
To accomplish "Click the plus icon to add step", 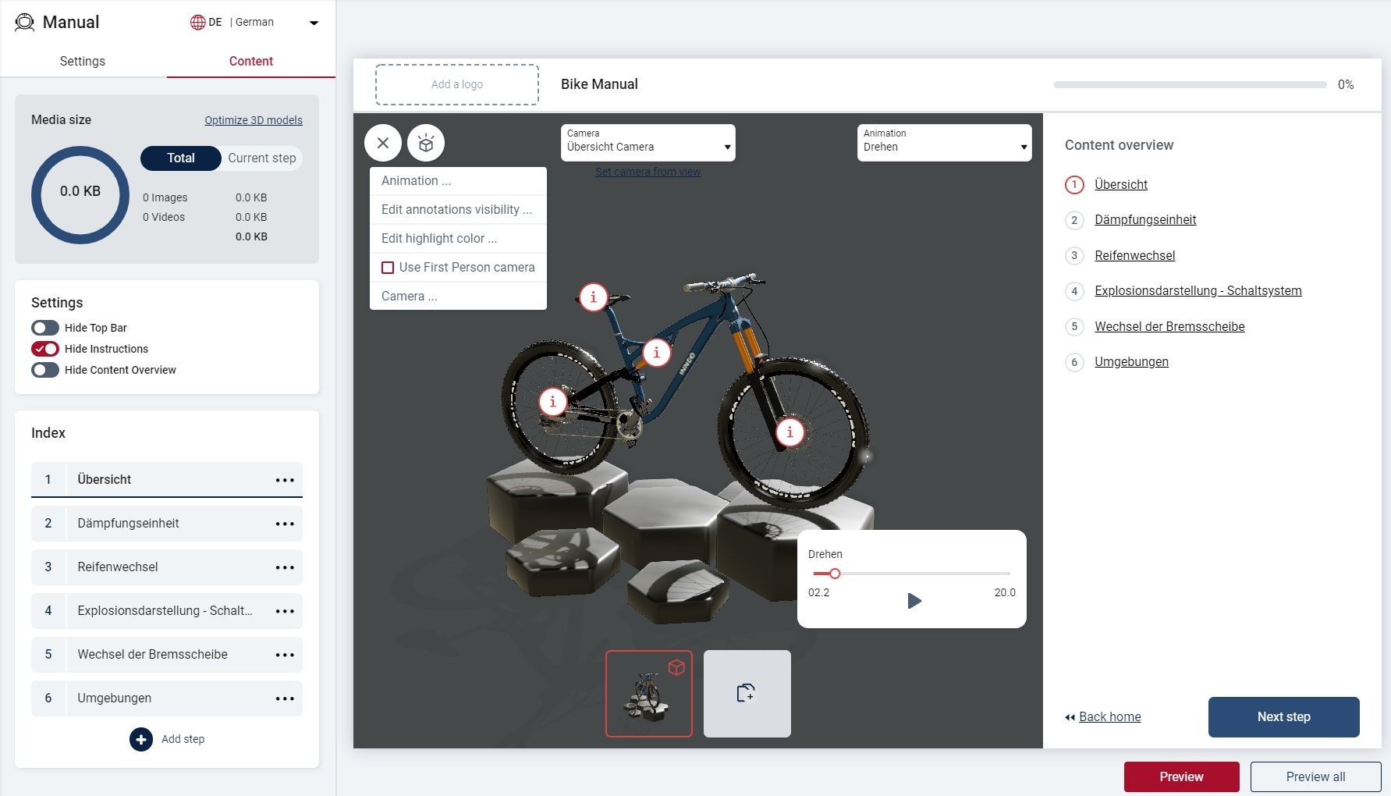I will [x=141, y=739].
